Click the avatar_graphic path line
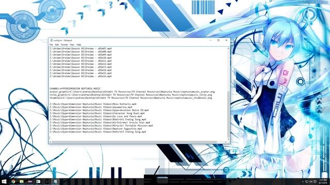Image resolution: width=330 pixels, height=185 pixels. 132,91
